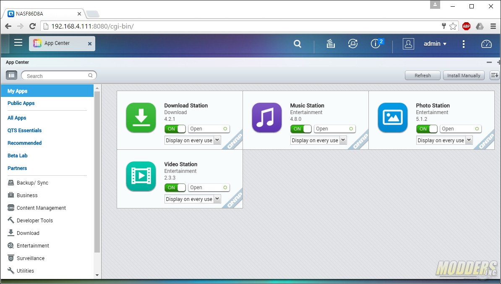Image resolution: width=501 pixels, height=284 pixels.
Task: Open the Chrome menu icon
Action: tap(493, 26)
